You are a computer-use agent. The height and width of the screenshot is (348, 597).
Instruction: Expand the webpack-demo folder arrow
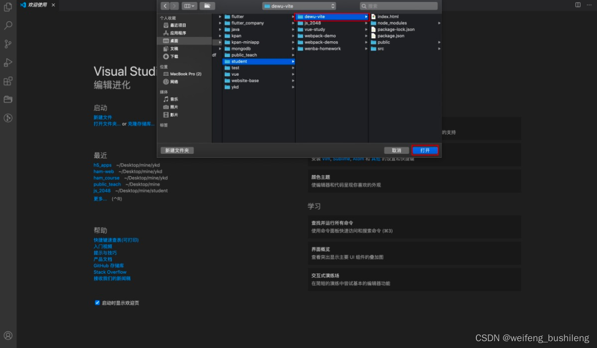[366, 36]
